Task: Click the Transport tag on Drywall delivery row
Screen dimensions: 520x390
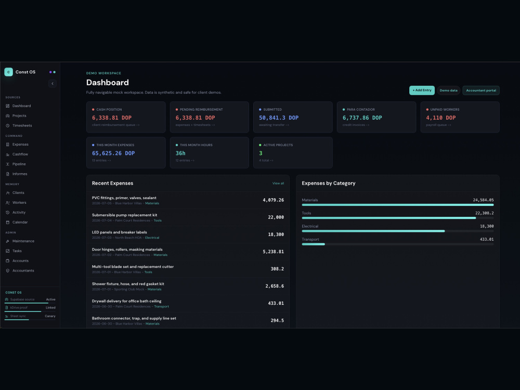Action: point(162,306)
